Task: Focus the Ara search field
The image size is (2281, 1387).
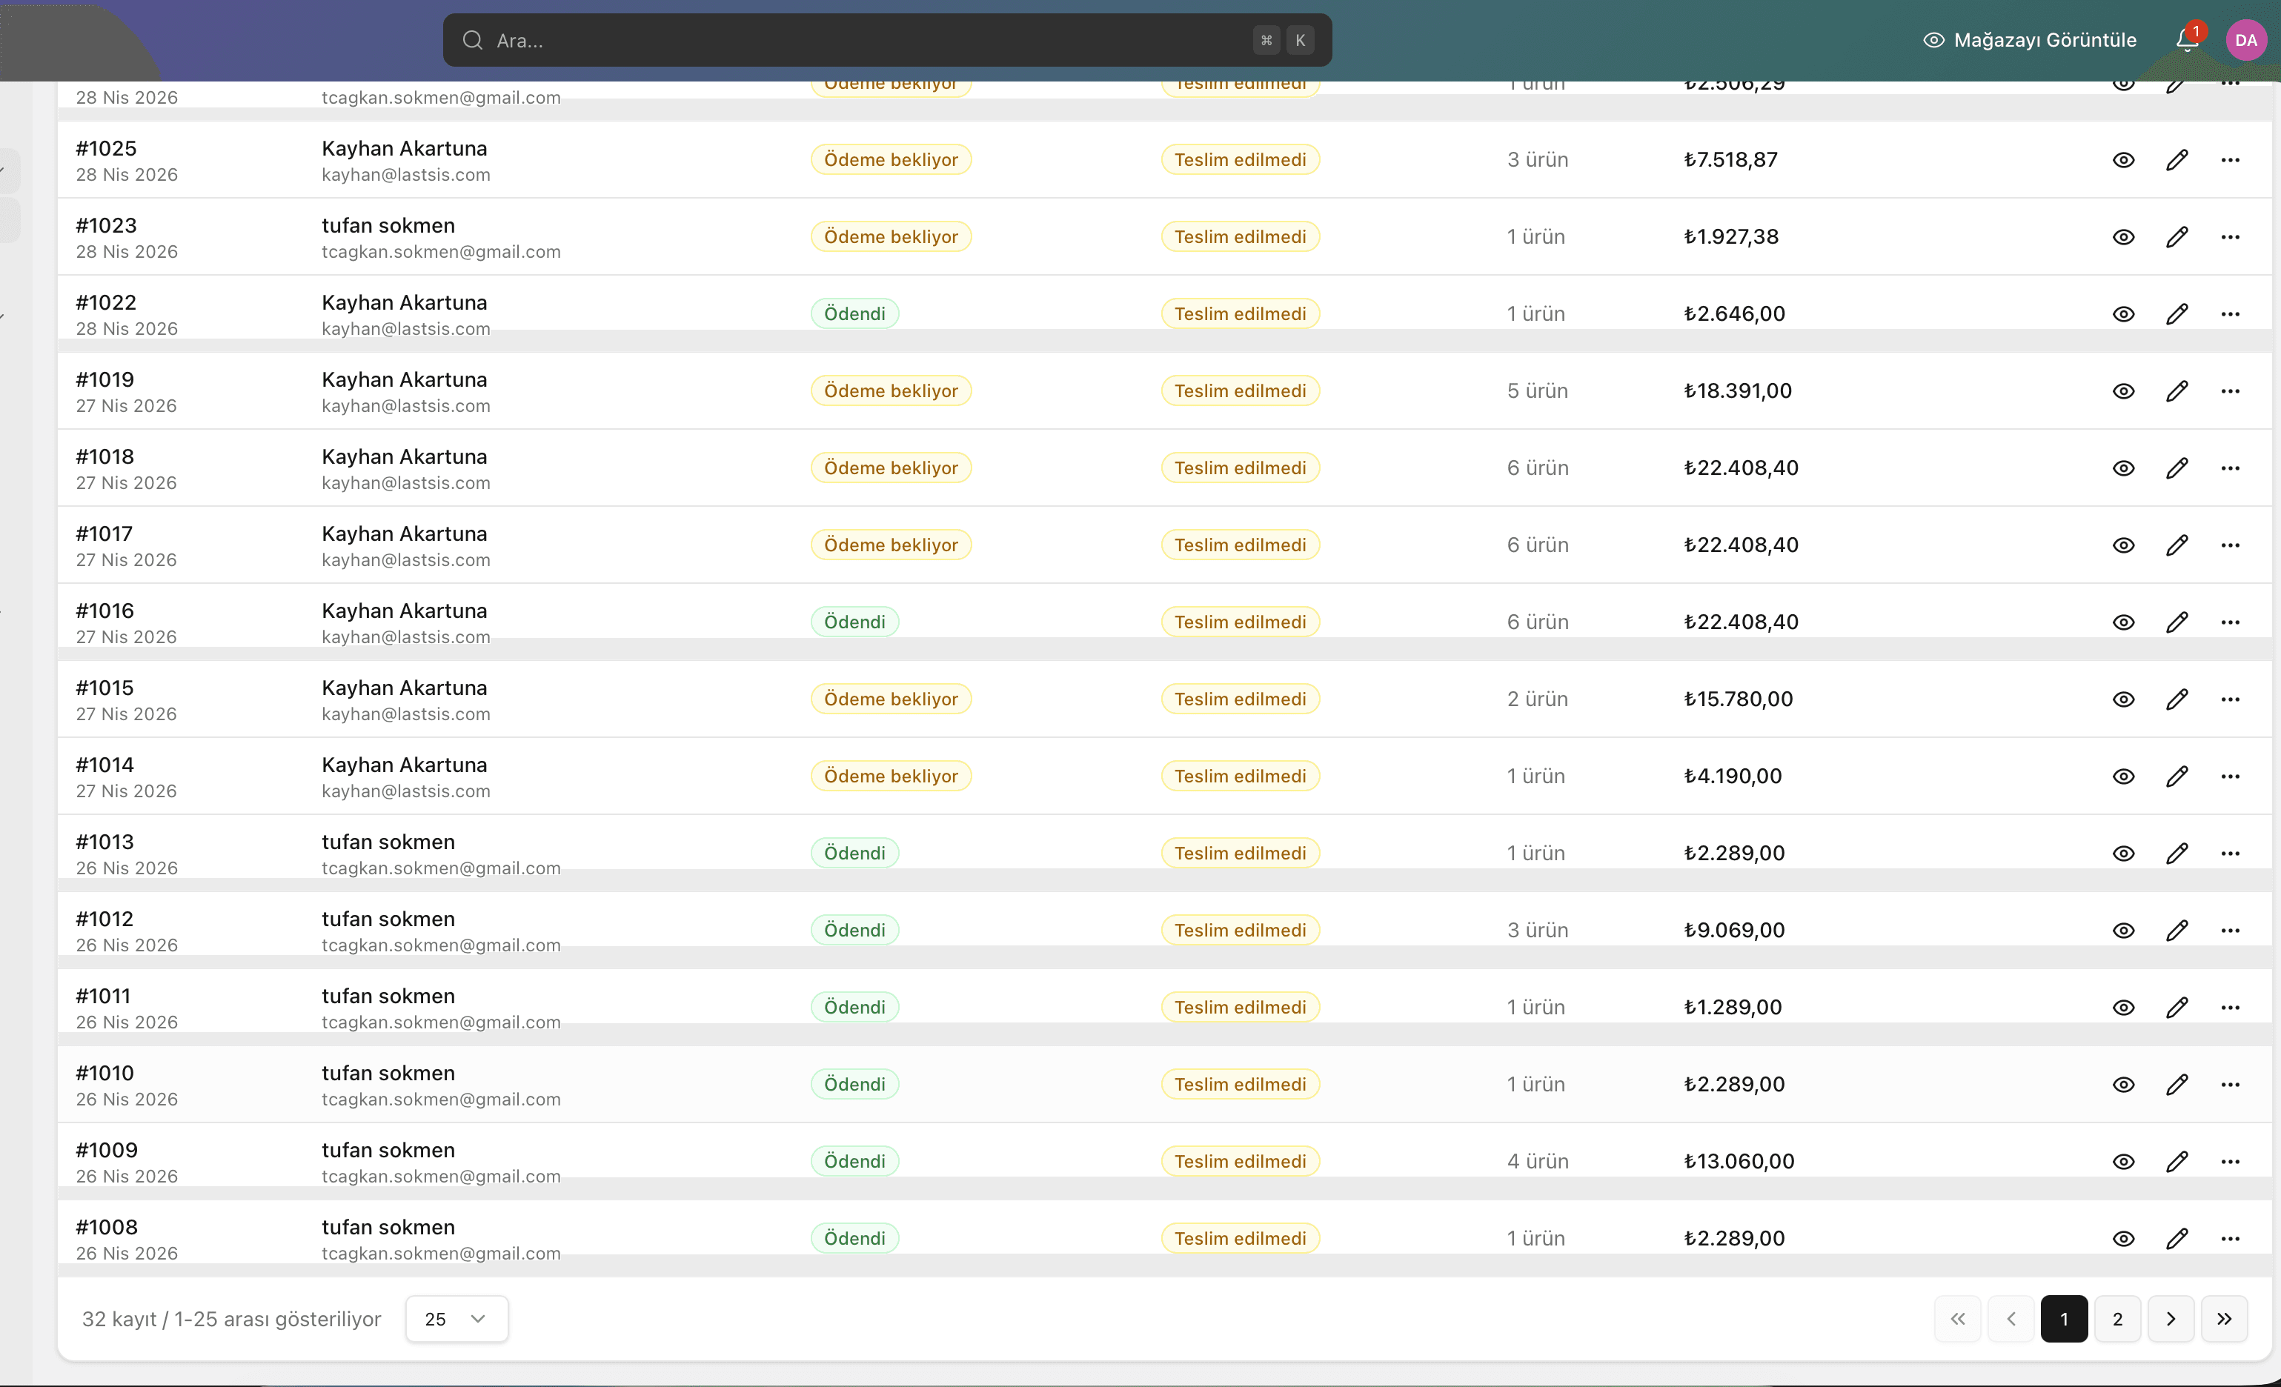Action: tap(887, 40)
